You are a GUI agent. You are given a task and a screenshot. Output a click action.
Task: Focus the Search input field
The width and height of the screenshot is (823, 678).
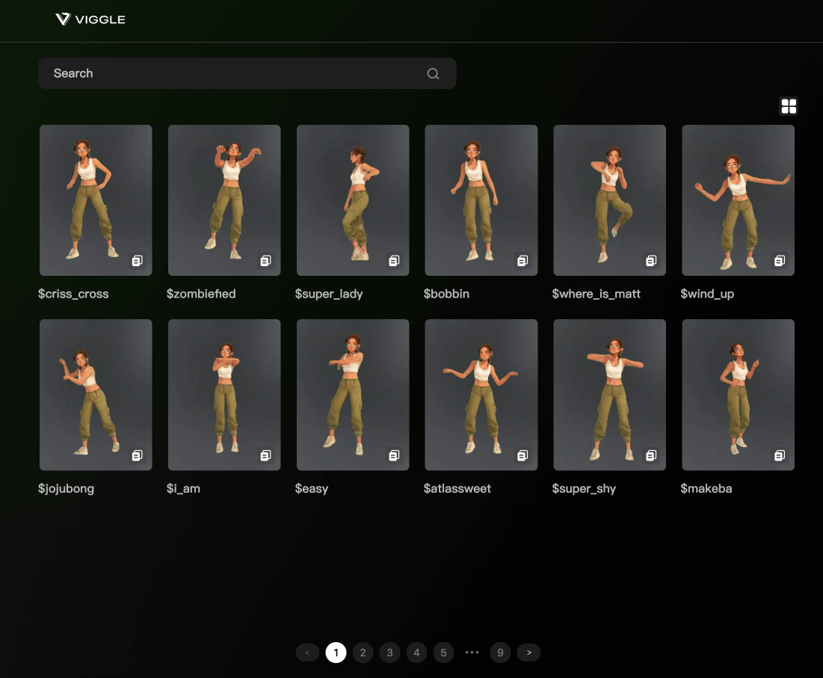click(x=232, y=73)
